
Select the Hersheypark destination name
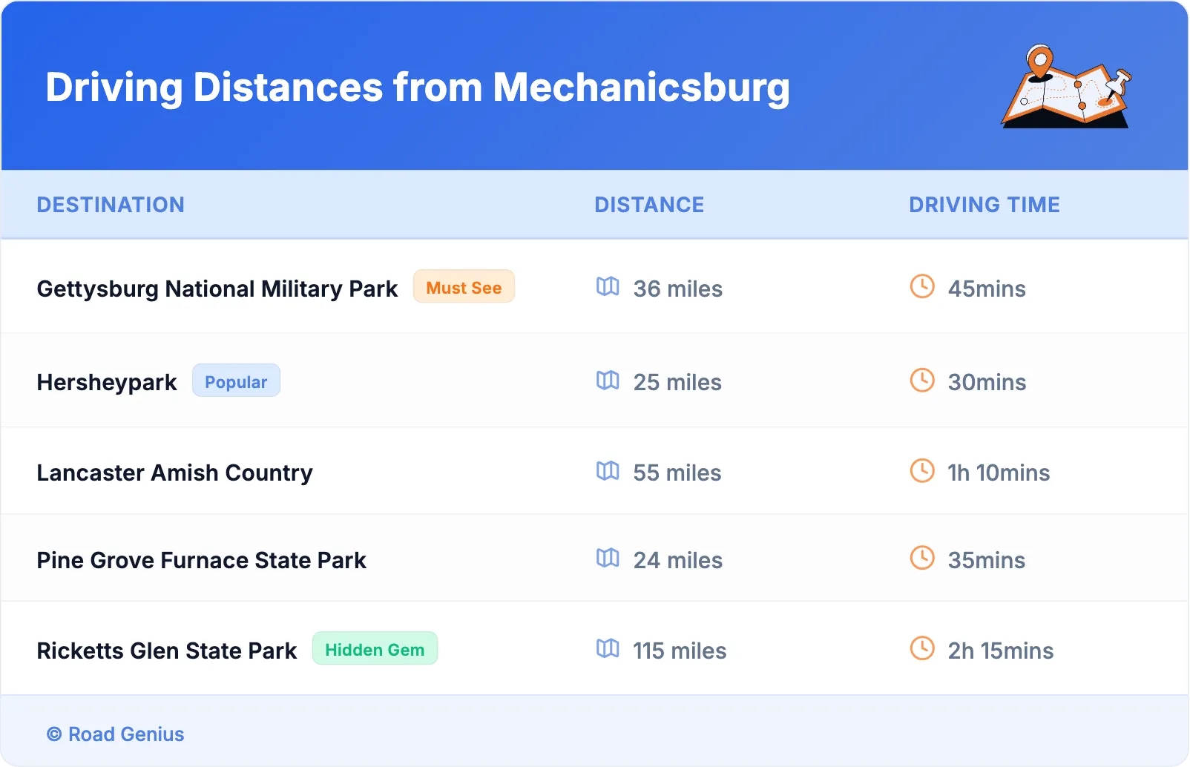[107, 382]
